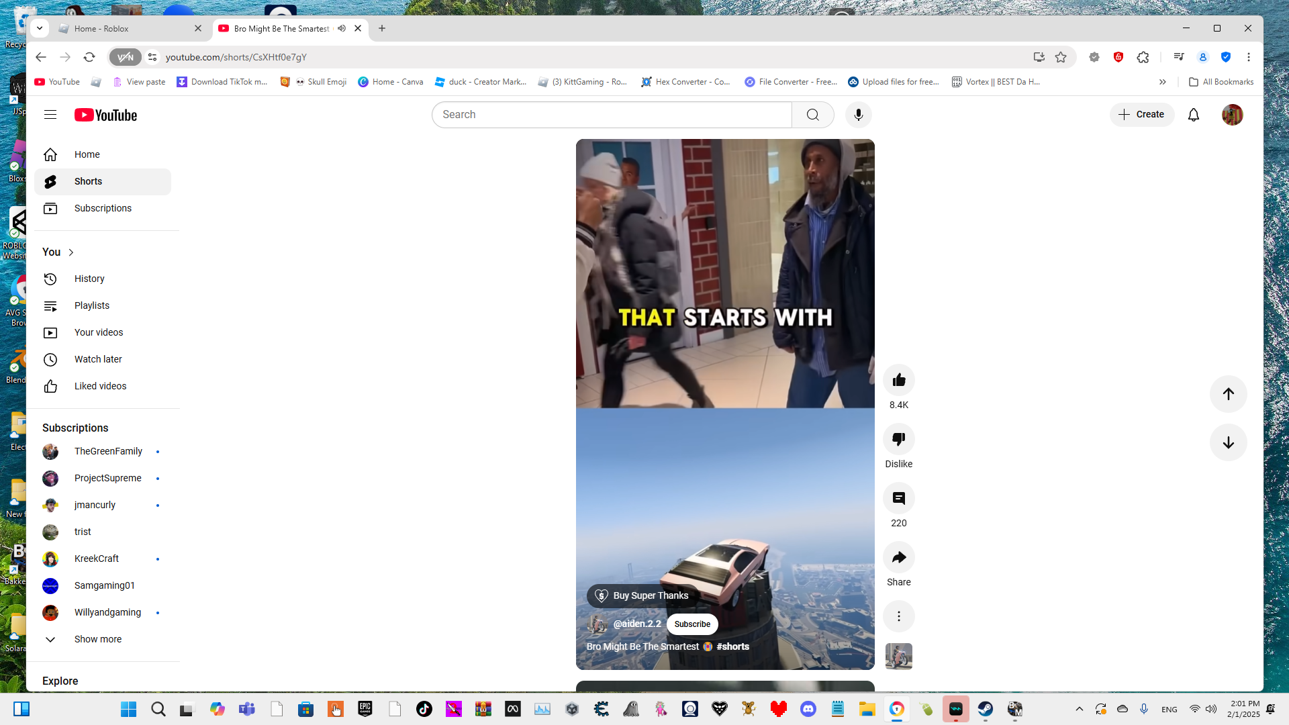Open History in the sidebar

pyautogui.click(x=89, y=279)
